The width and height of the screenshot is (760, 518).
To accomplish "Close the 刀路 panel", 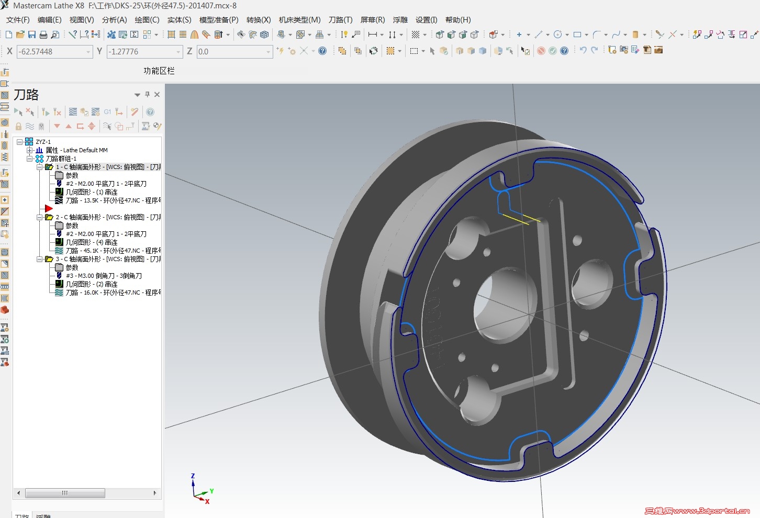I will (157, 95).
